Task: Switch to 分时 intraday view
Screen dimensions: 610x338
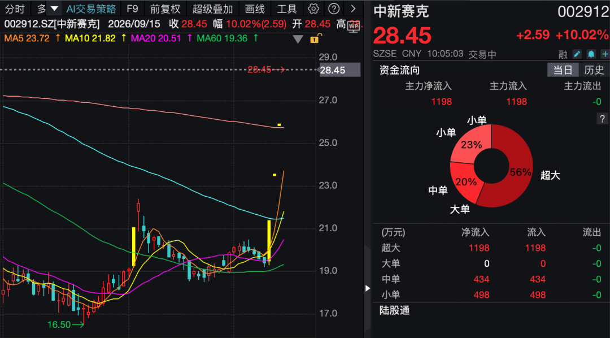Action: (x=15, y=8)
